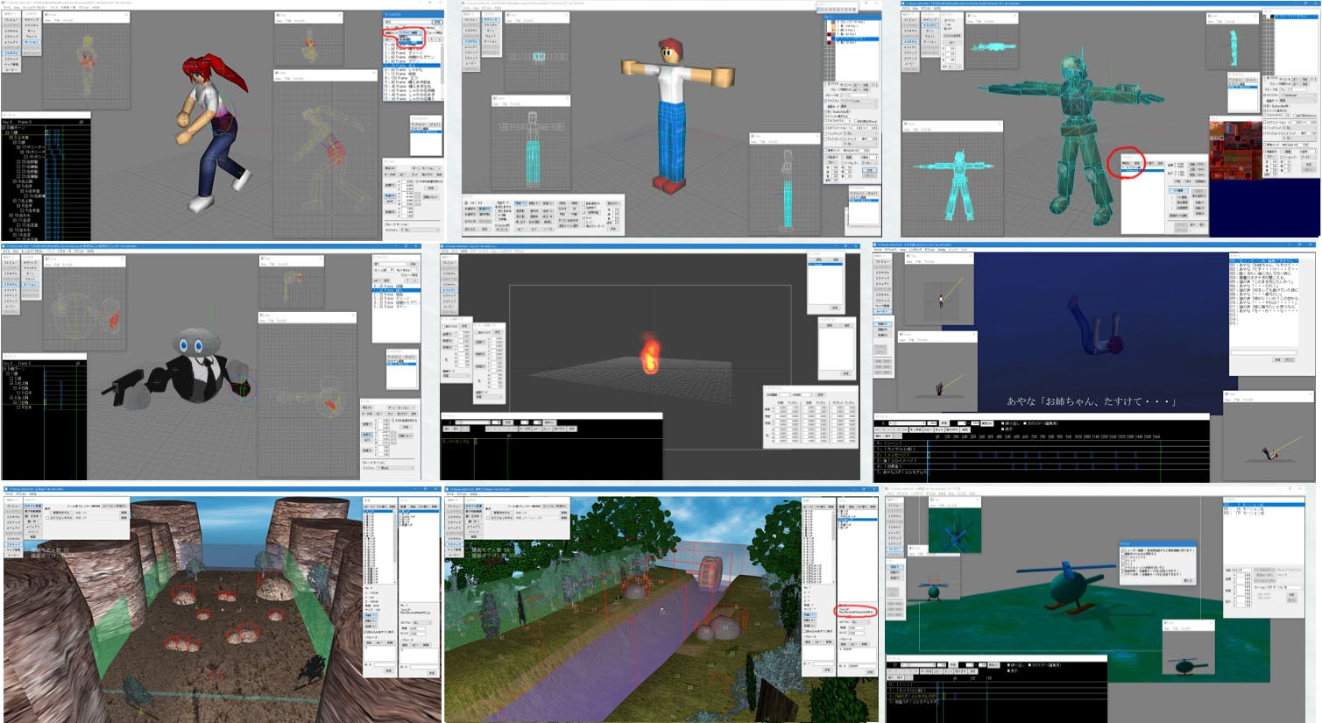
Task: Select the "プレビュー" mode button beside the running girl
Action: [11, 19]
